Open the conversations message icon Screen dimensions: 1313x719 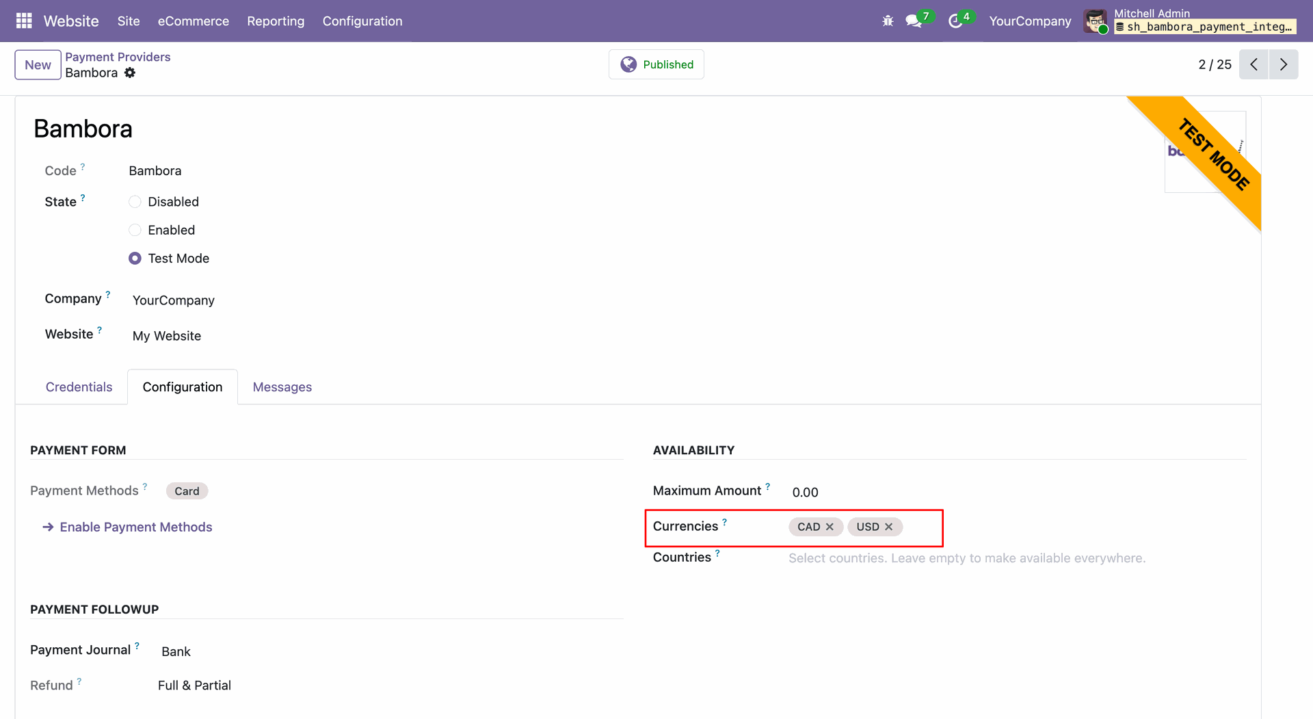tap(914, 21)
